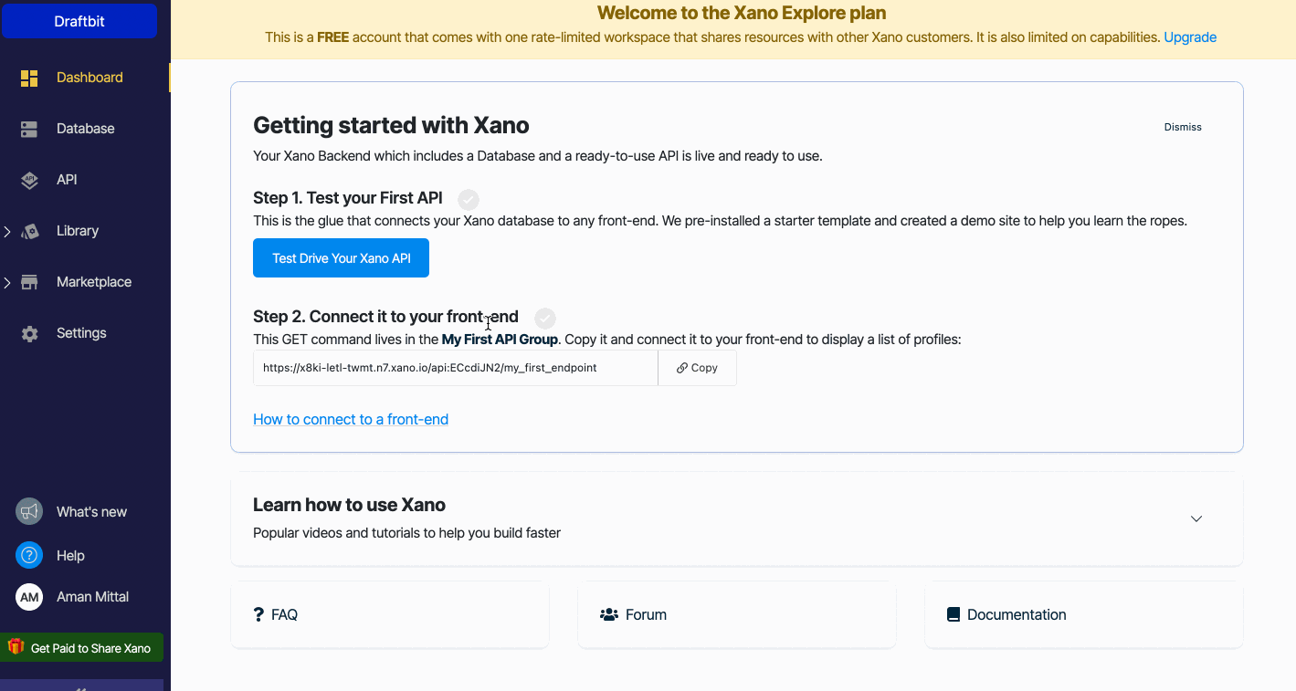Open the Help question mark icon
Viewport: 1296px width, 691px height.
point(29,555)
